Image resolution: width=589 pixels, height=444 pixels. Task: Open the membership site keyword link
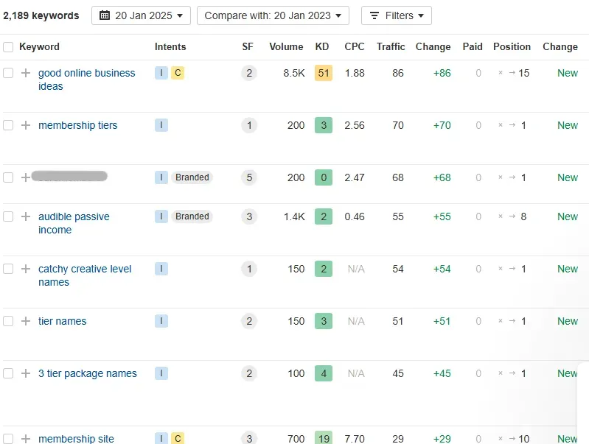(x=76, y=438)
